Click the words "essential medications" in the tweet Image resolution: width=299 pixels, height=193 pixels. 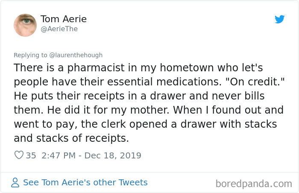(x=163, y=82)
